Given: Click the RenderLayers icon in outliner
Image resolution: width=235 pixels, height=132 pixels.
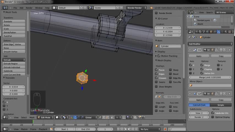Looking at the screenshot, I should 195,20.
